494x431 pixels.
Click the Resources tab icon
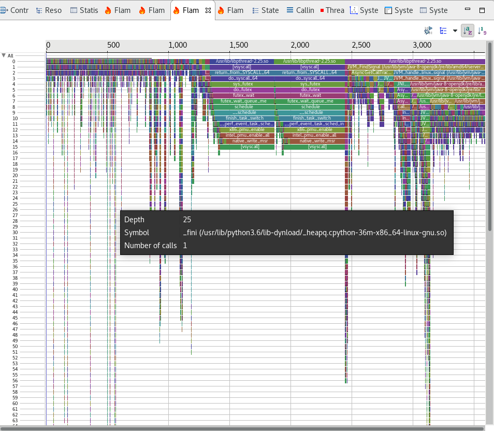coord(39,10)
